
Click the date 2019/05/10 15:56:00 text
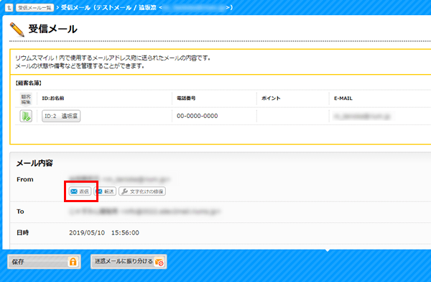point(104,232)
